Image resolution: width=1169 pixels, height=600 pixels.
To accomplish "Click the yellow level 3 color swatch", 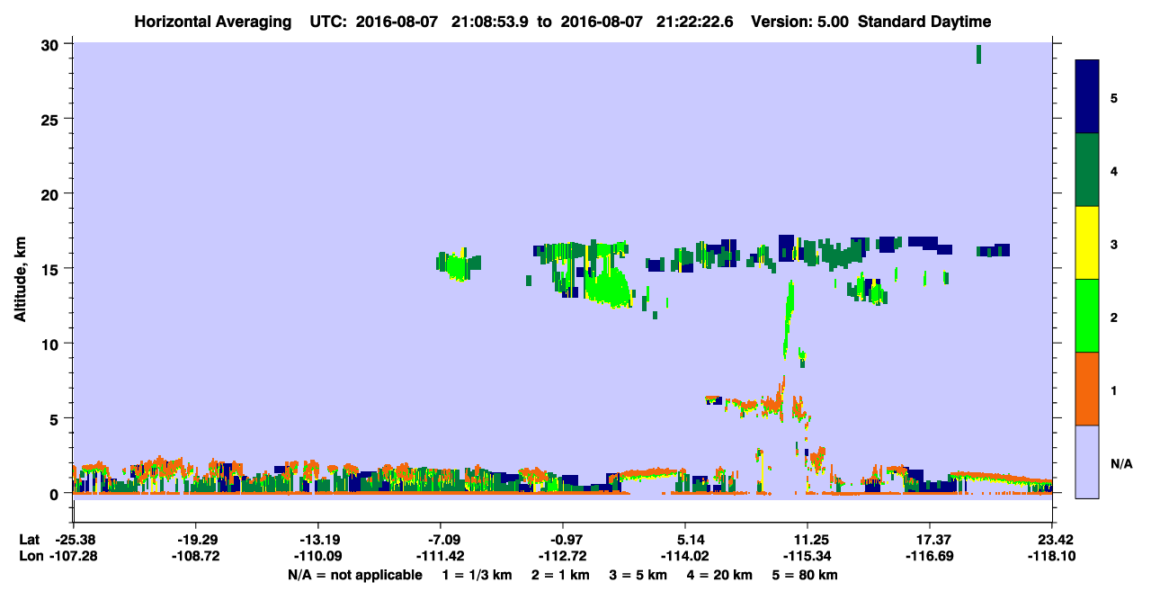I will pos(1087,243).
